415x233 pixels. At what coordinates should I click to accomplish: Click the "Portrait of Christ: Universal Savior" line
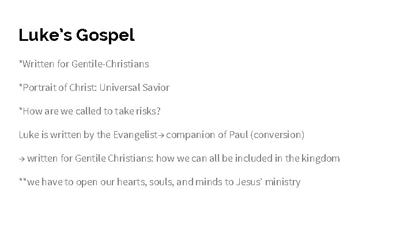coord(94,87)
